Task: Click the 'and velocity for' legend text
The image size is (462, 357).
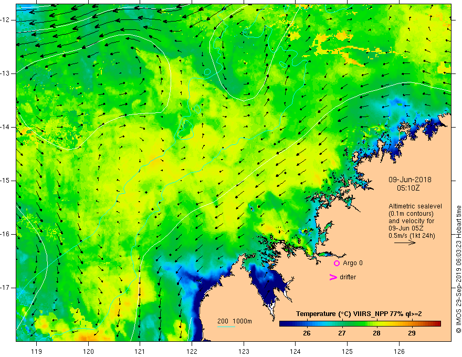Action: (x=411, y=221)
